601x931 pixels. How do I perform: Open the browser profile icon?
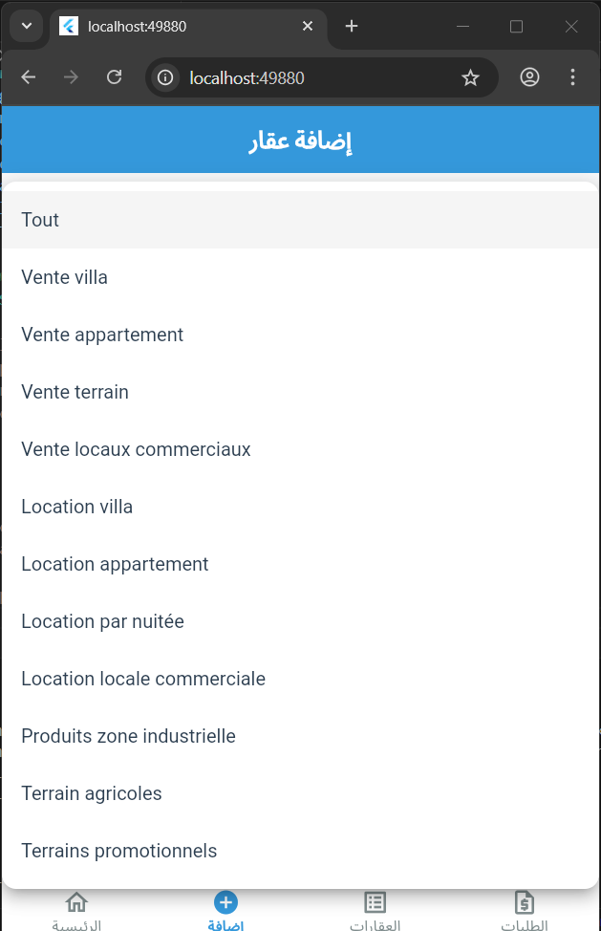coord(530,77)
